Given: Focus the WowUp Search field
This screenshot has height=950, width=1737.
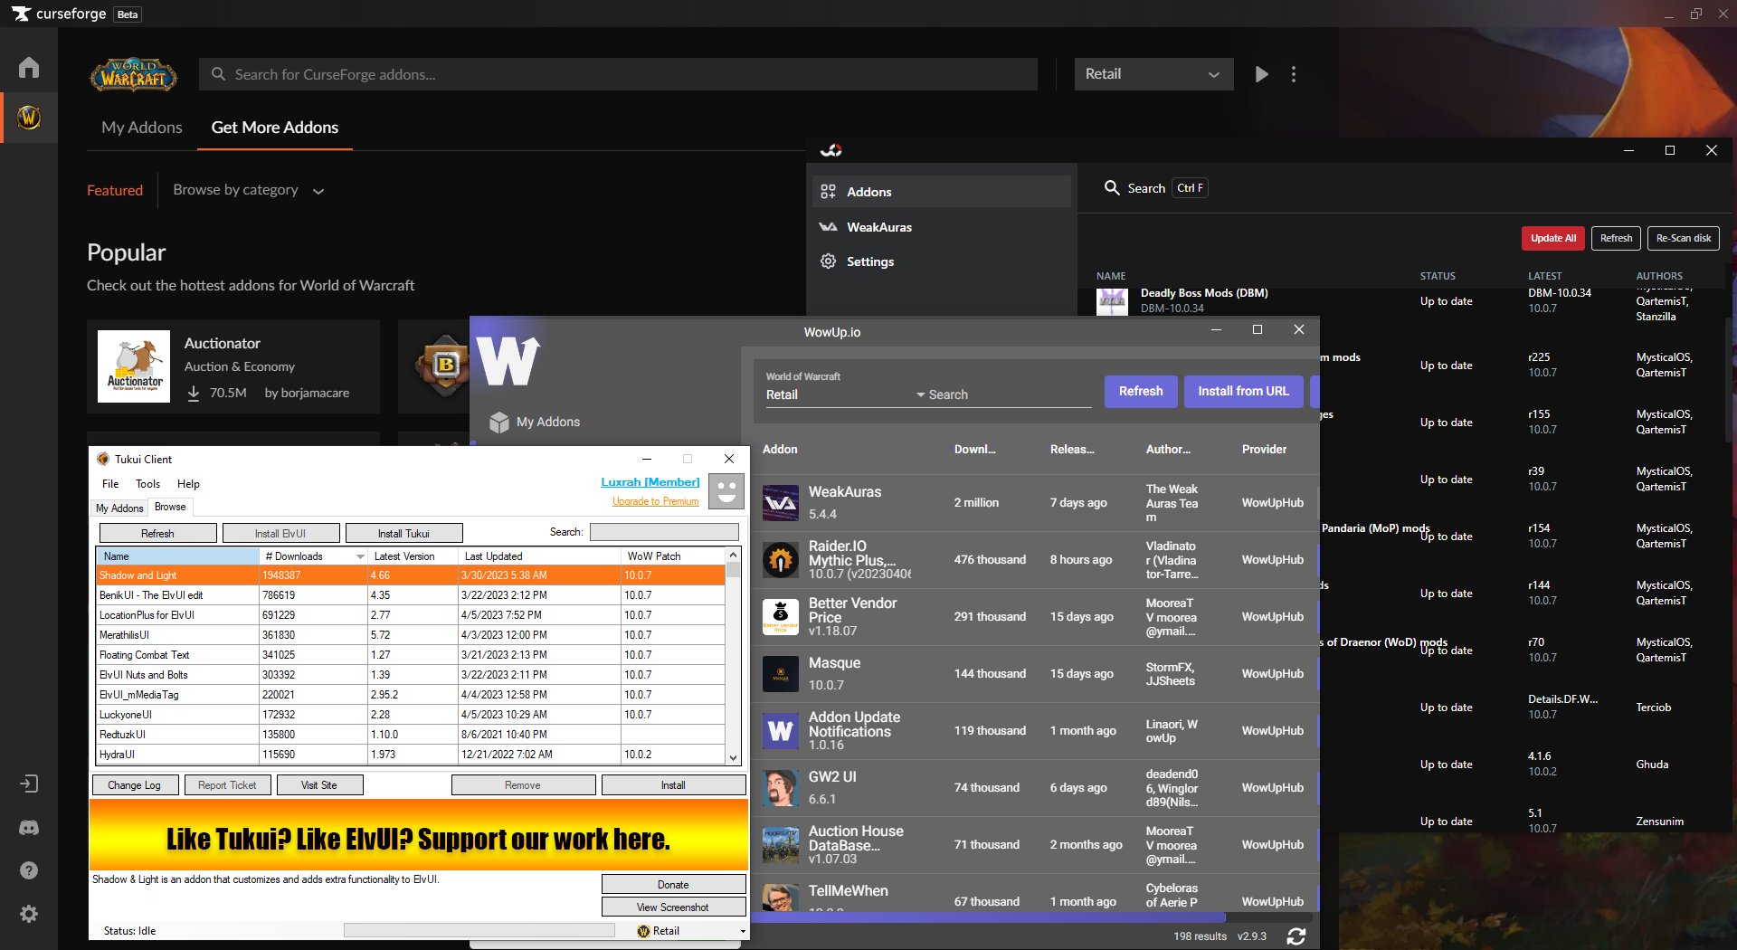Looking at the screenshot, I should 1009,394.
